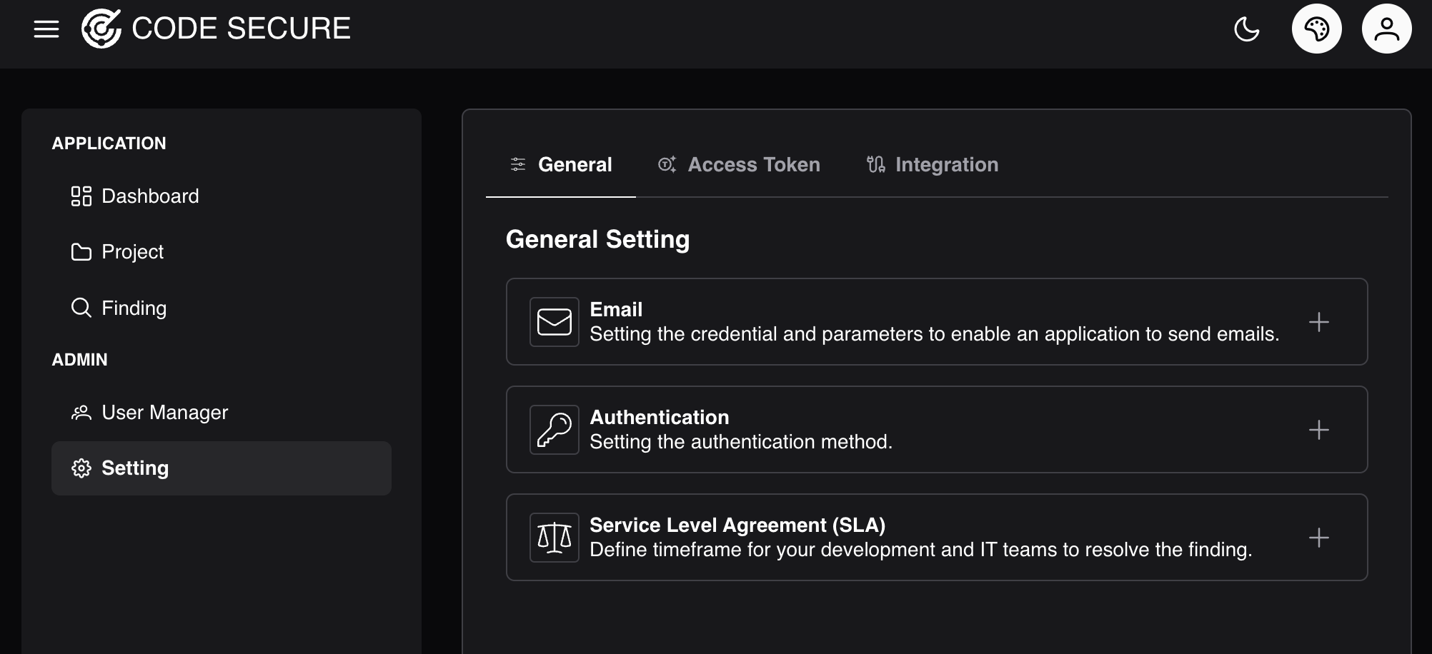
Task: Toggle dark mode with the moon icon
Action: click(1247, 29)
